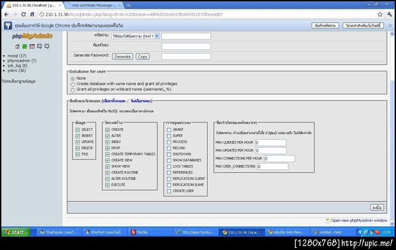Open the phpmyadmin (7) database

[22, 61]
